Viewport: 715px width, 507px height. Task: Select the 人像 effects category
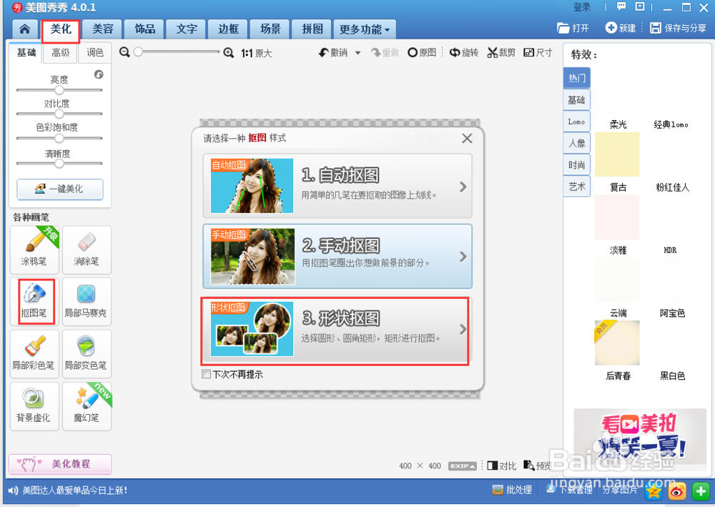coord(577,143)
